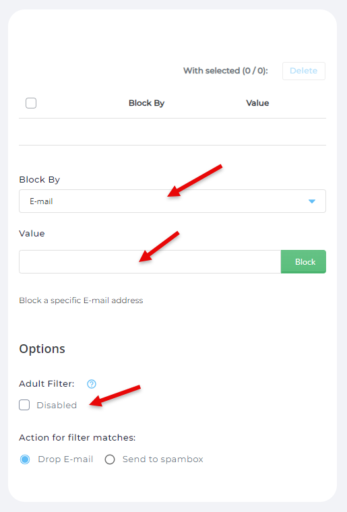Image resolution: width=347 pixels, height=512 pixels.
Task: Open the Adult Filter help icon
Action: click(92, 384)
